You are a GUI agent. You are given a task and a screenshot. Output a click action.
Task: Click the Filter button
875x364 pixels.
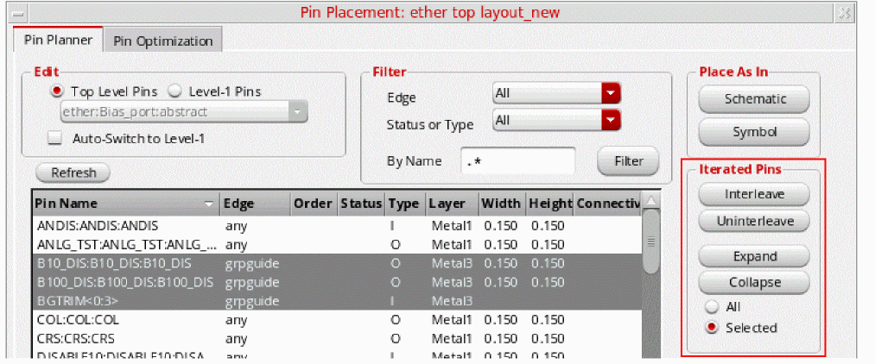click(x=628, y=160)
